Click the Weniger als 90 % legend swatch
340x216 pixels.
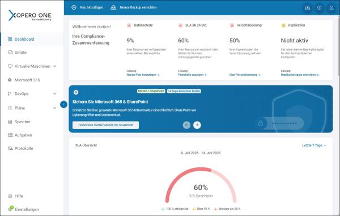(215, 209)
